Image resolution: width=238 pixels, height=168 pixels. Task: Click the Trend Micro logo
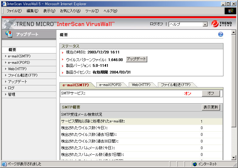[222, 24]
